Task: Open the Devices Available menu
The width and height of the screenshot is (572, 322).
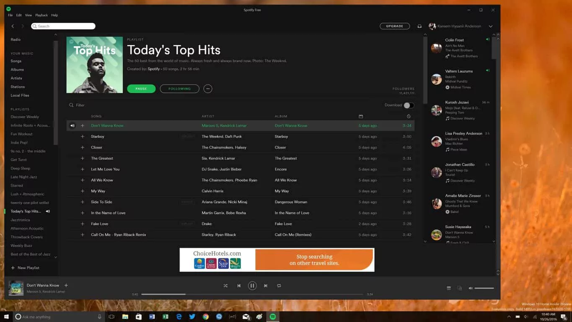Action: click(x=460, y=288)
